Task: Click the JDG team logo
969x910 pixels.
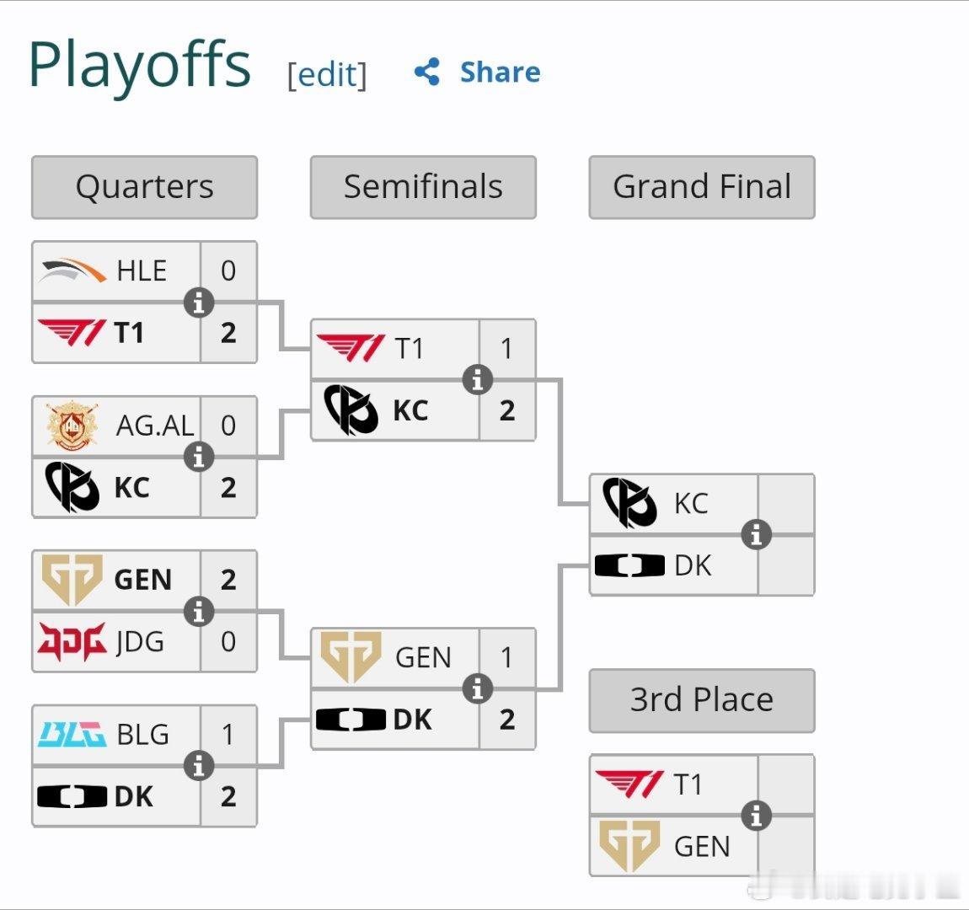Action: pos(72,642)
